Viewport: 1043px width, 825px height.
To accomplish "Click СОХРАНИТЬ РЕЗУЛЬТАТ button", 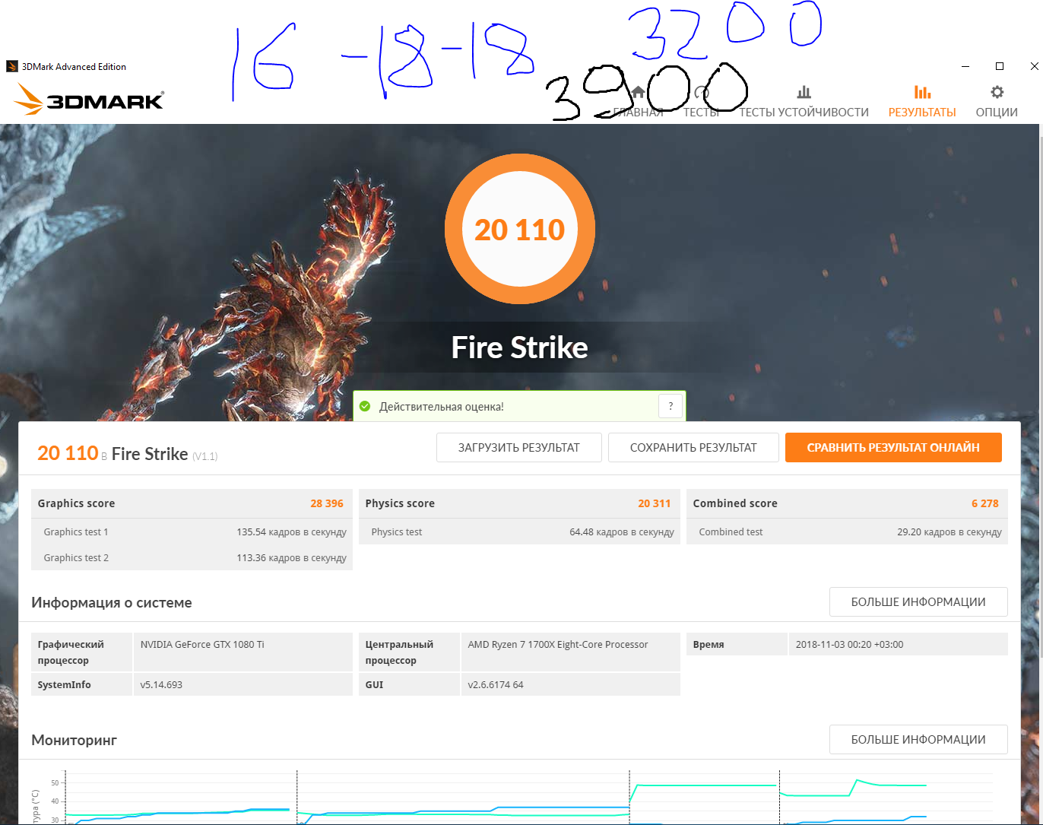I will 693,448.
